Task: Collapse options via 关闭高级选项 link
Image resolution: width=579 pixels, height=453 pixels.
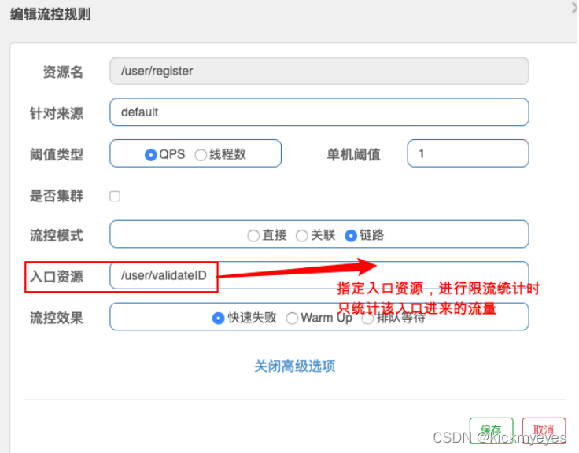Action: (x=295, y=366)
